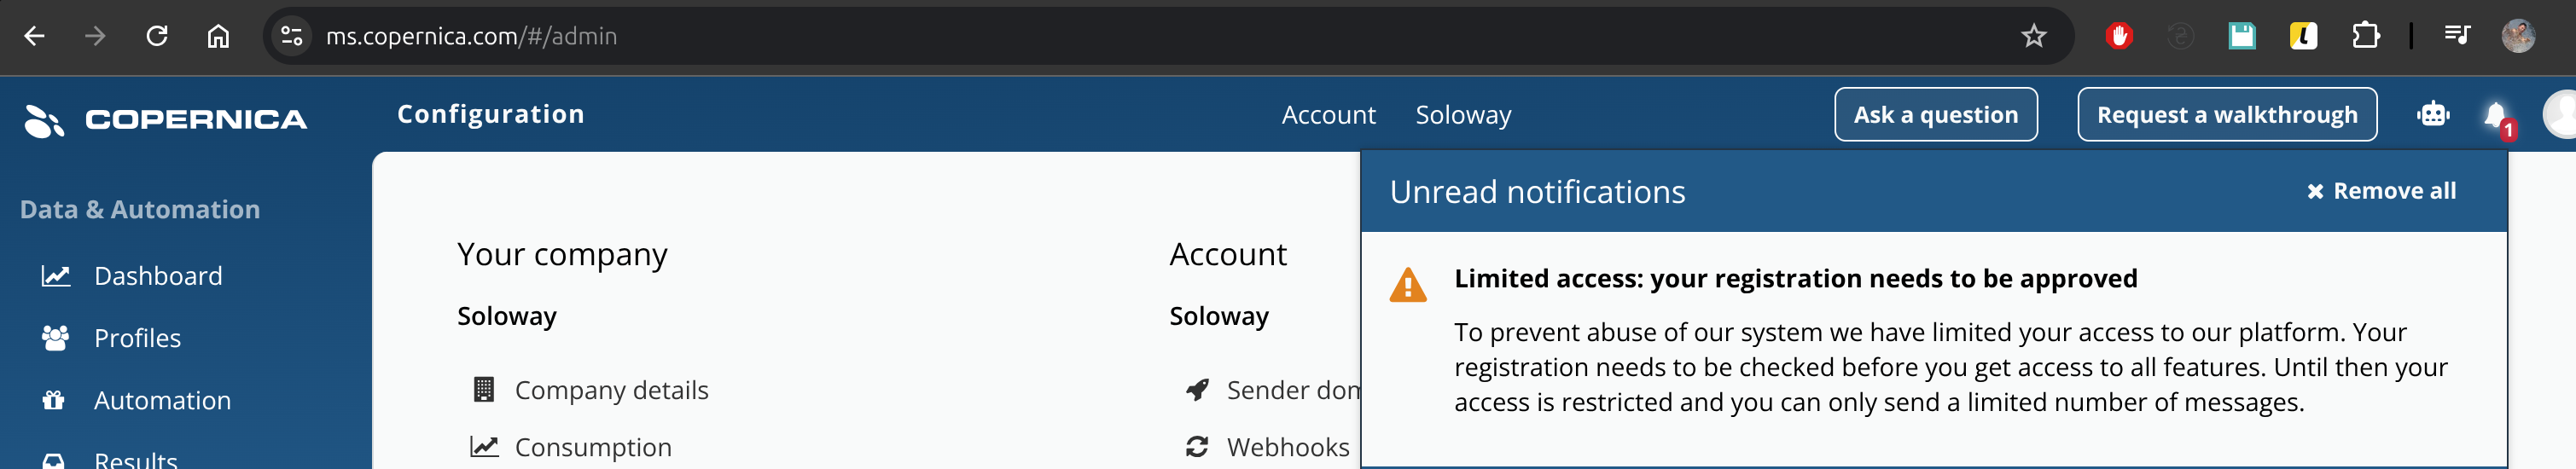Image resolution: width=2576 pixels, height=469 pixels.
Task: Remove all unread notifications
Action: tap(2381, 191)
